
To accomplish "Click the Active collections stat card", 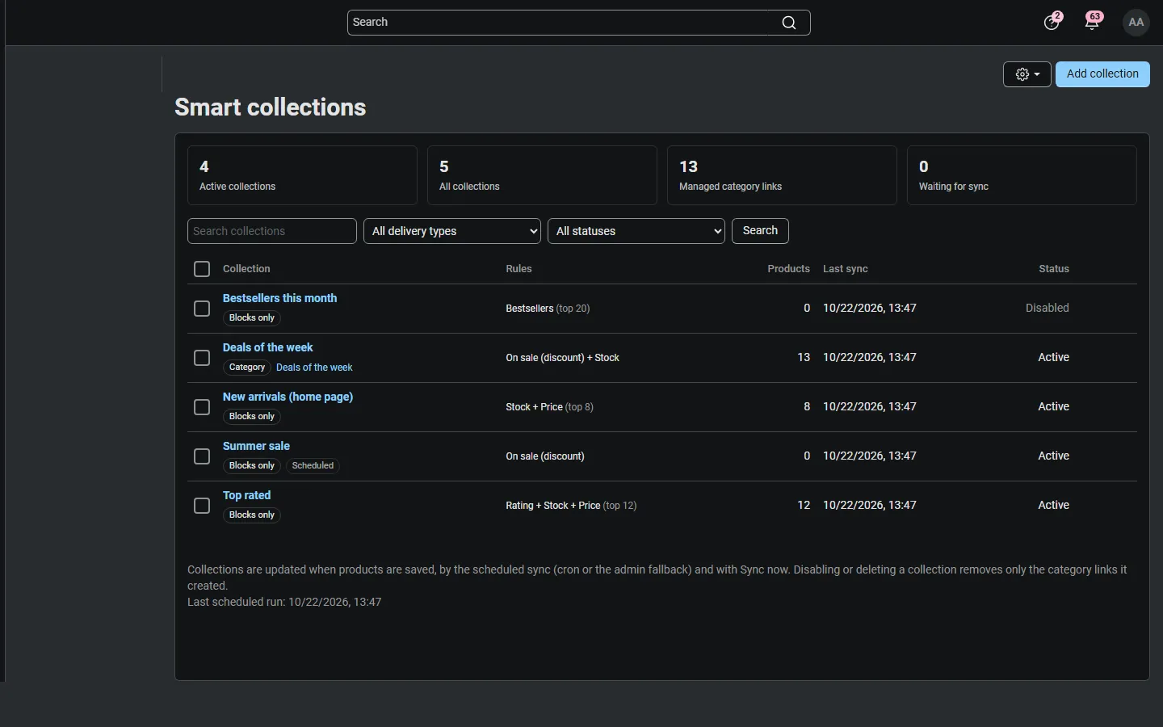I will coord(302,175).
